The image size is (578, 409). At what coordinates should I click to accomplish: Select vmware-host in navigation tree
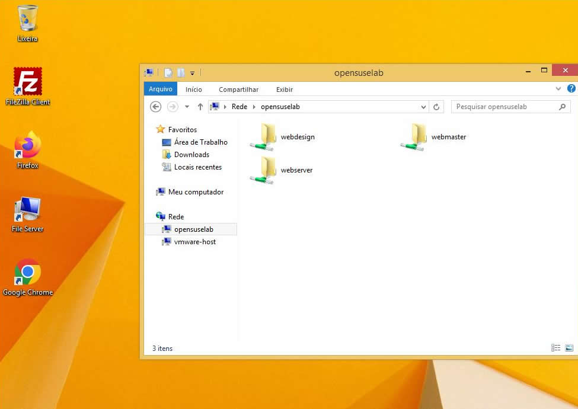(x=195, y=242)
